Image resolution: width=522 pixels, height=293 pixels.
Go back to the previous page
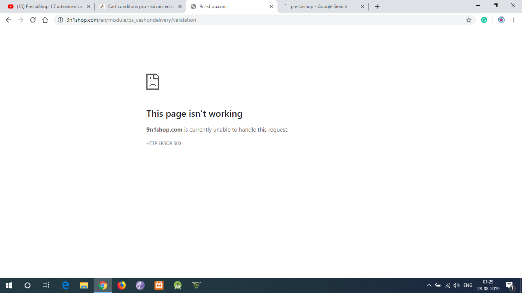(8, 20)
